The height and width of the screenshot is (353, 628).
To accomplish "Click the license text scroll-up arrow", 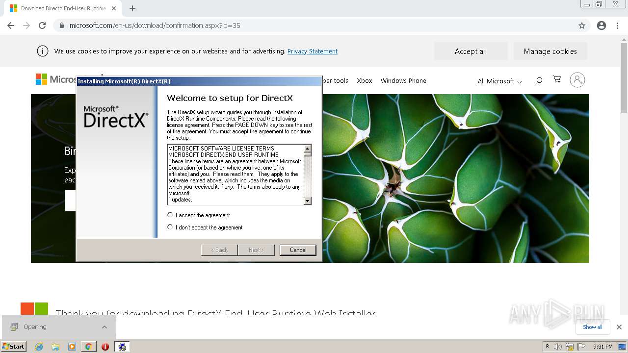I will pos(308,148).
